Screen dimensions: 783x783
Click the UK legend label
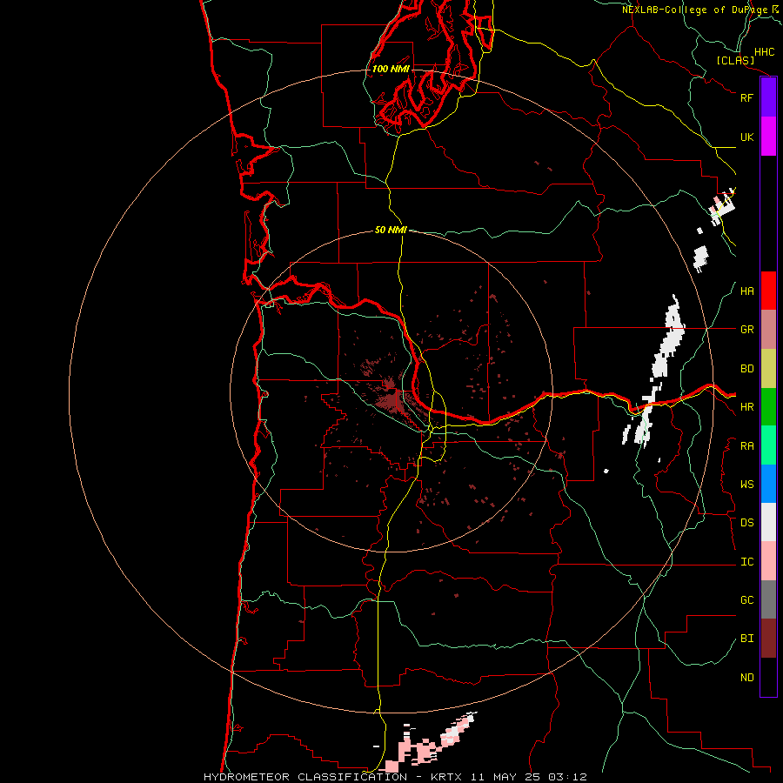(746, 137)
